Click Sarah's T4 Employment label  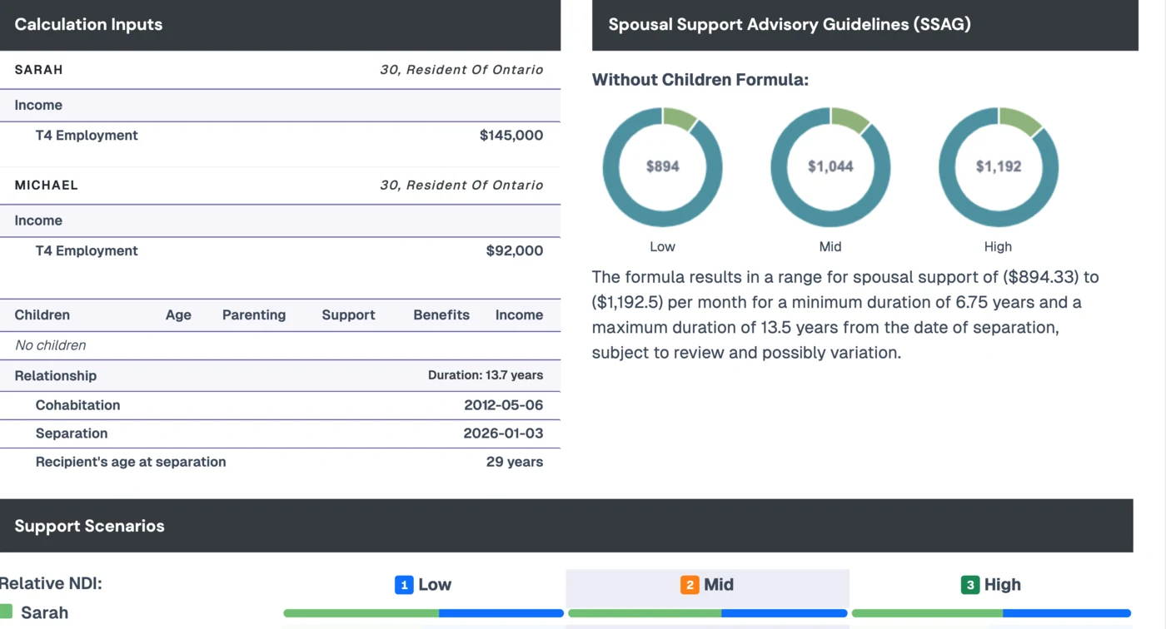87,136
